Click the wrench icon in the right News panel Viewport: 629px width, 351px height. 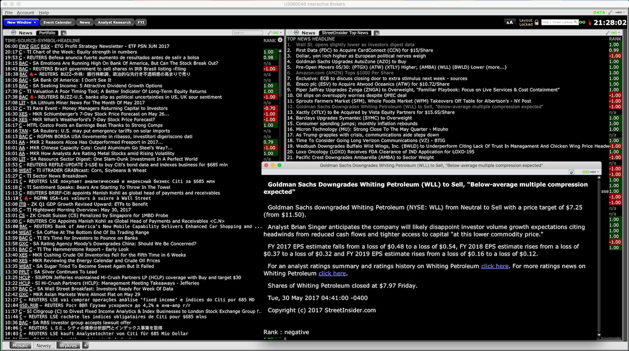pyautogui.click(x=607, y=33)
